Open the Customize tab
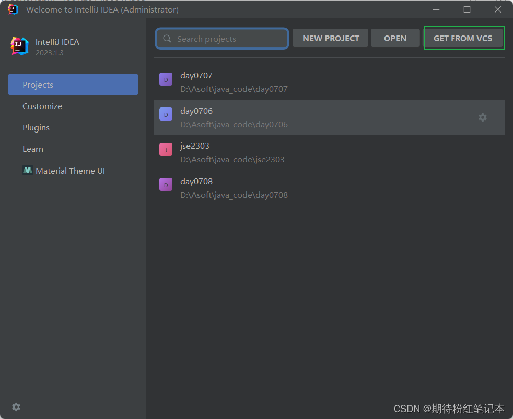This screenshot has width=513, height=419. [73, 106]
